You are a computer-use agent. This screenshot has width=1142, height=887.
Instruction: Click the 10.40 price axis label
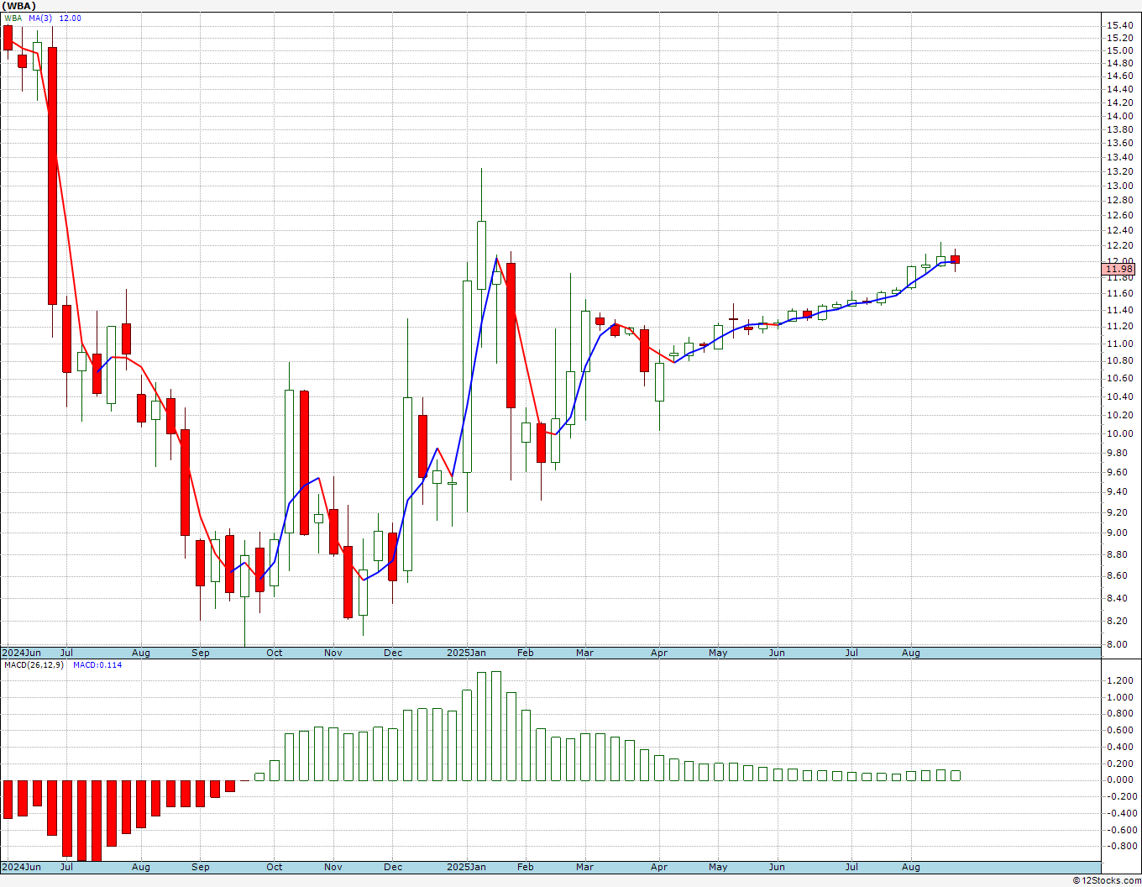(x=1119, y=396)
